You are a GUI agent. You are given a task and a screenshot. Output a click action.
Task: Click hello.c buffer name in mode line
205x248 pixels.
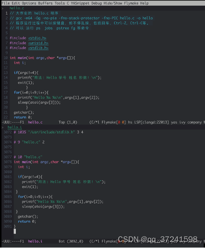click(35, 122)
